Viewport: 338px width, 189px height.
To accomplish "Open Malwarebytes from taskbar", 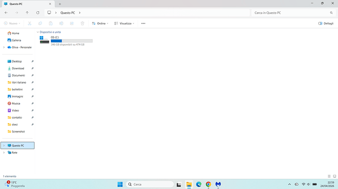I will 218,184.
